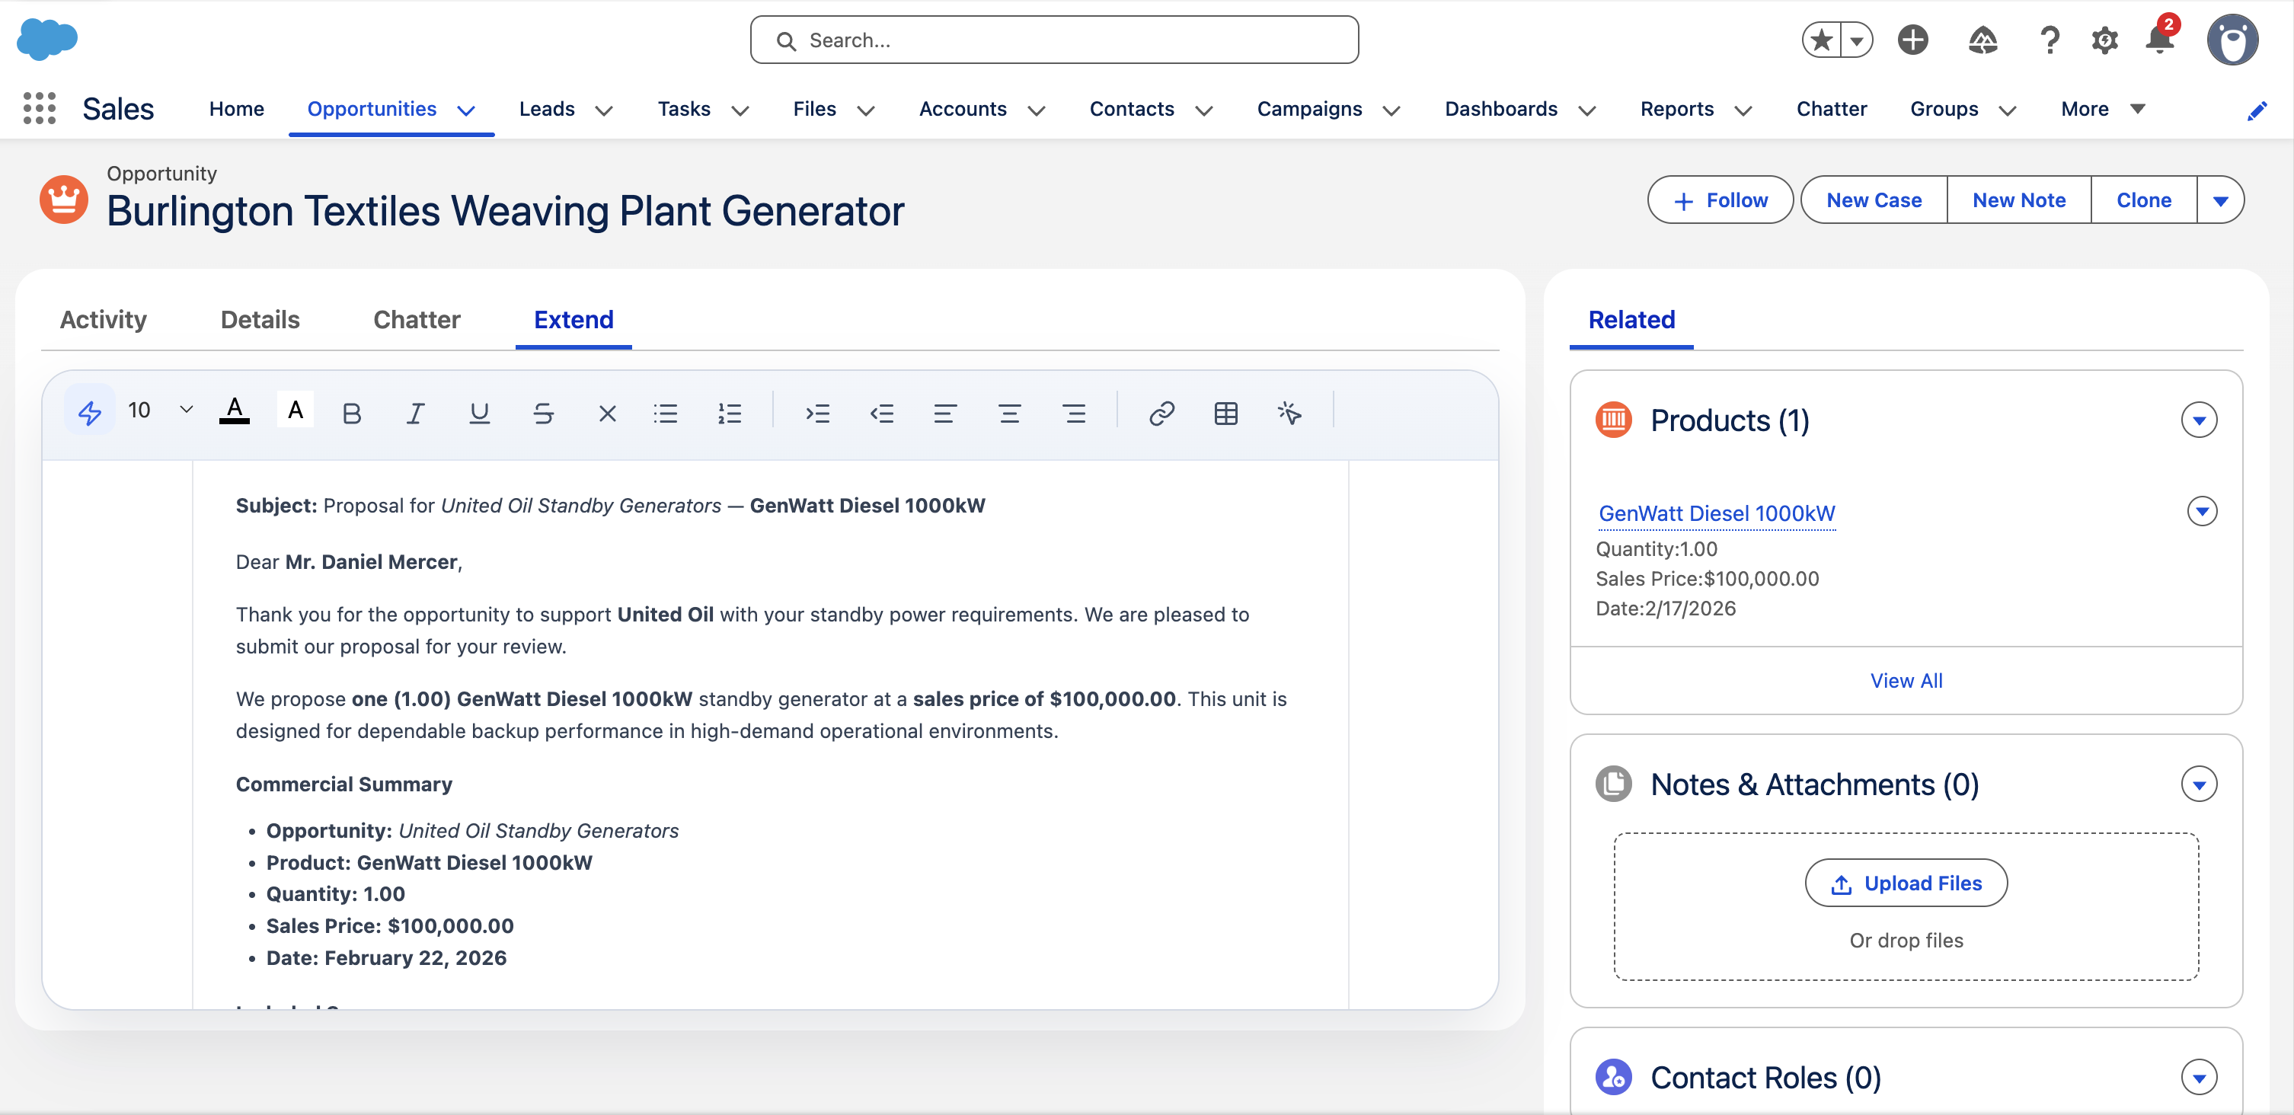Insert a table into the proposal

pos(1226,412)
